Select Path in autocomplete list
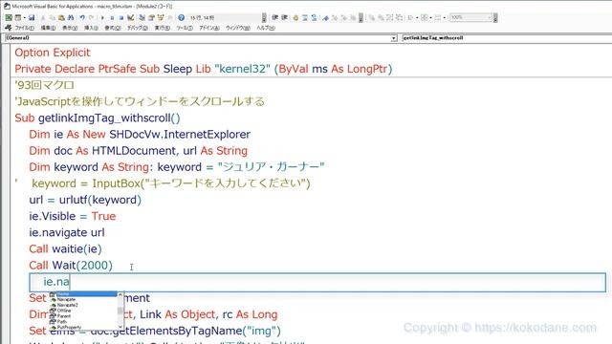 click(x=62, y=322)
